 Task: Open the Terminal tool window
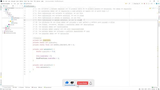(x=34, y=87)
